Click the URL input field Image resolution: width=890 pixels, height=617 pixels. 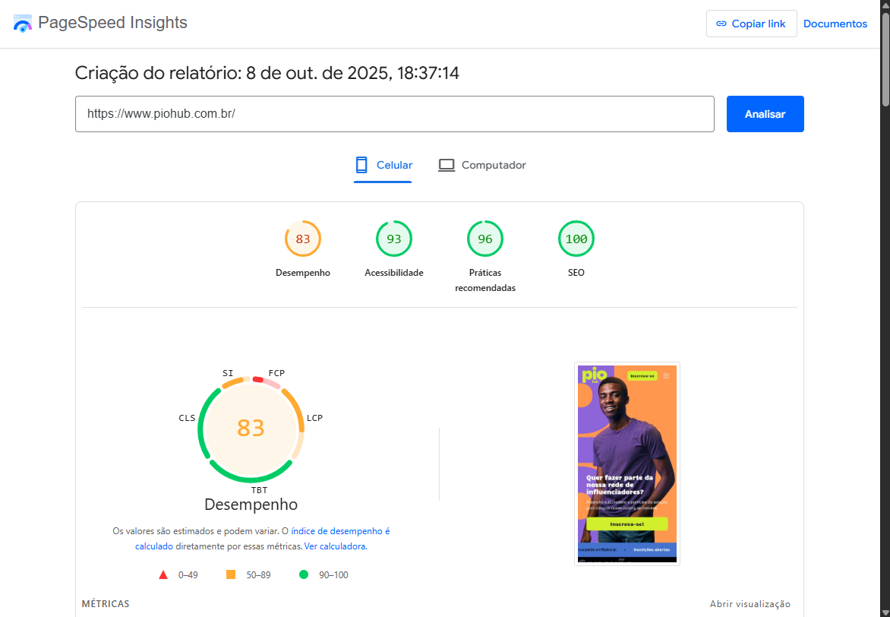(394, 114)
